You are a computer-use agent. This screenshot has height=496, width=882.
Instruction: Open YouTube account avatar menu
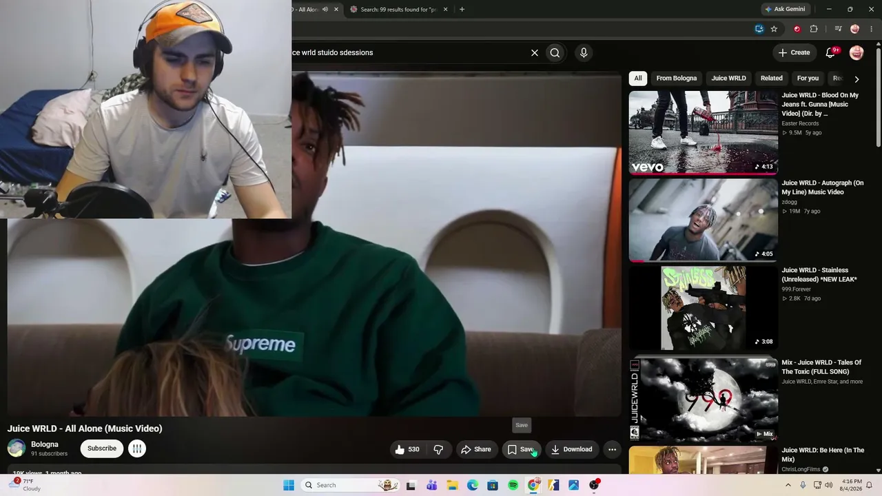[857, 52]
